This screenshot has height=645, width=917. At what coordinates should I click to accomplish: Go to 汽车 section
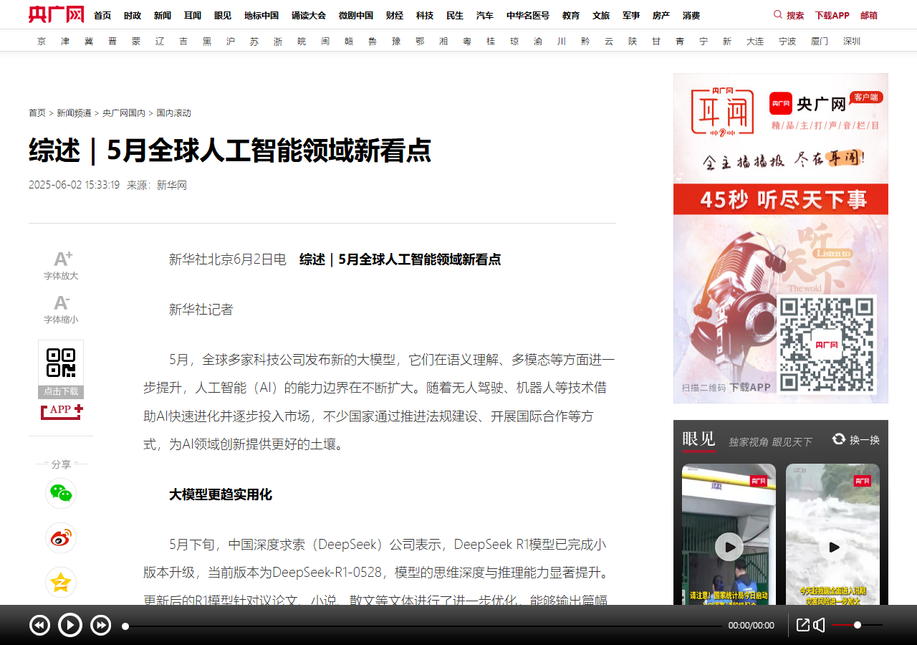485,15
